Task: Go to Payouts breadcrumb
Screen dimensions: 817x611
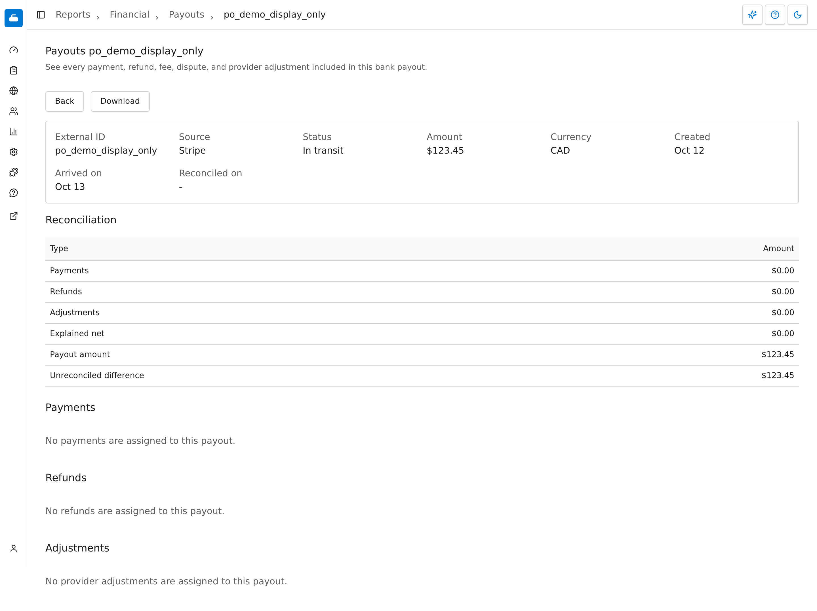Action: 187,14
